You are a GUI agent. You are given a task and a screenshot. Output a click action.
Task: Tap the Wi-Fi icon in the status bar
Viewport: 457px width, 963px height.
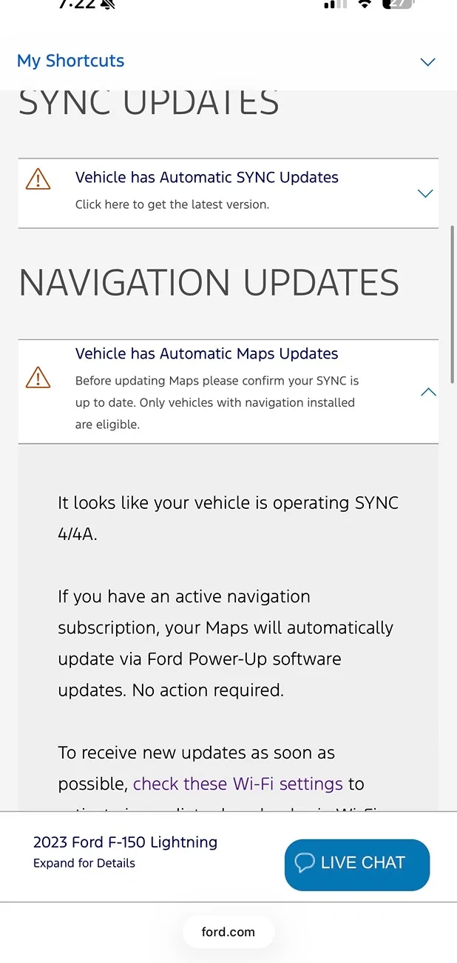coord(365,4)
